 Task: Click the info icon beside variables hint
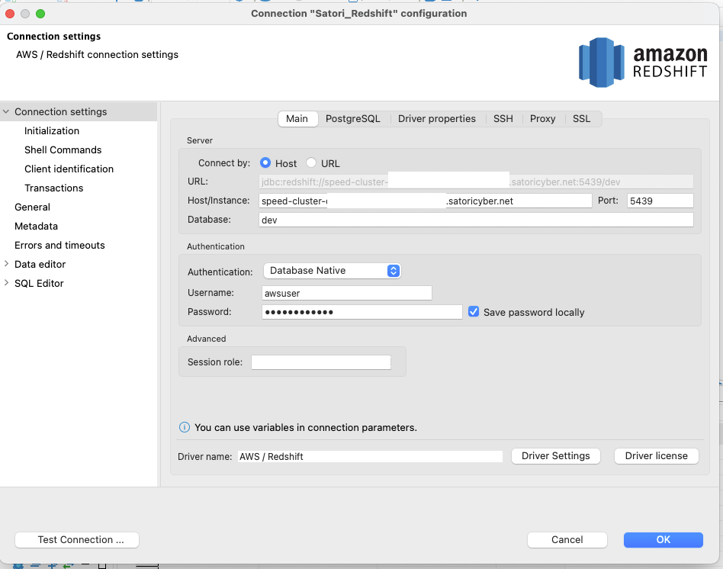coord(184,427)
